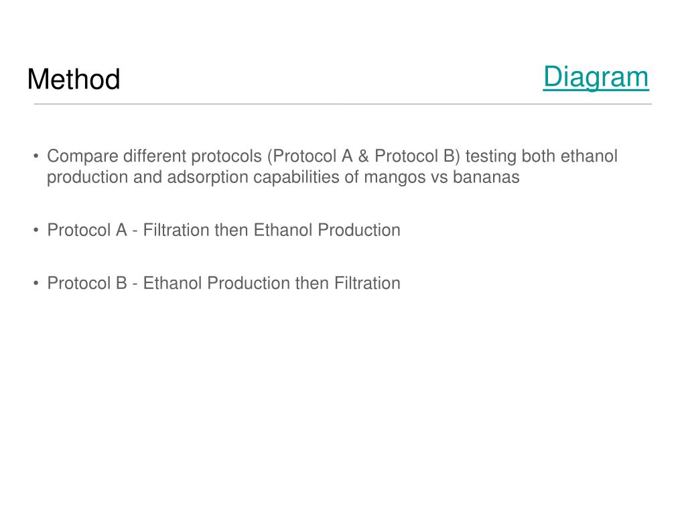
Task: Click the word 'vs' between mangos and bananas
Action: (x=439, y=178)
